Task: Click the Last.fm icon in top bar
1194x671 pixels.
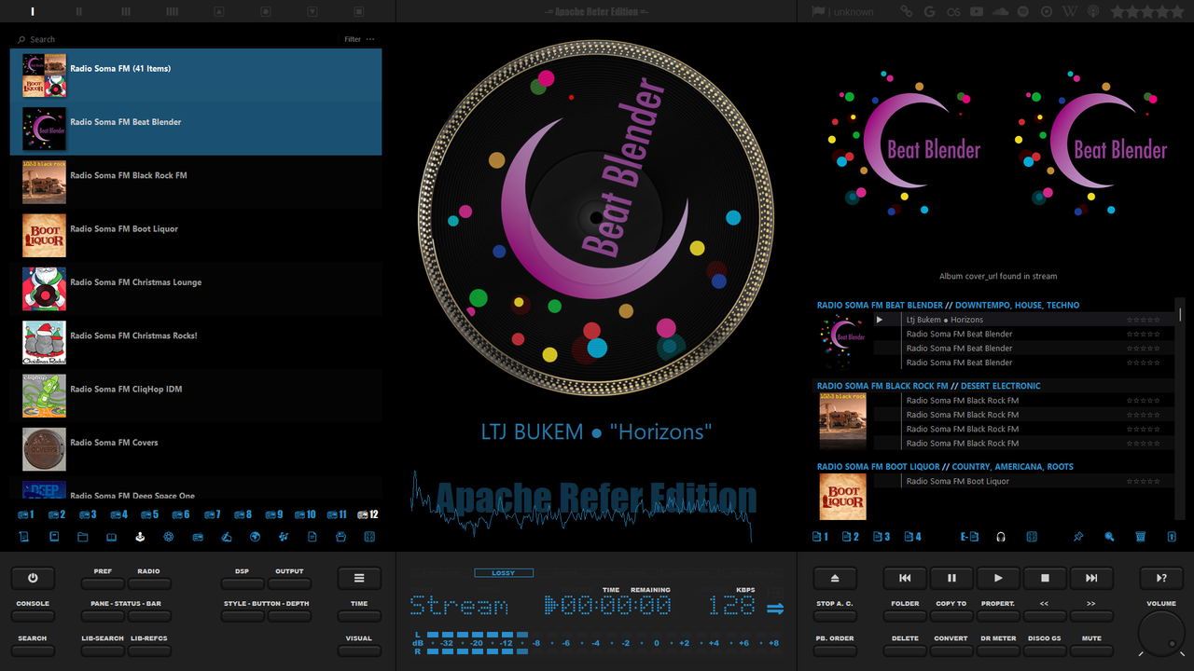Action: (x=952, y=11)
